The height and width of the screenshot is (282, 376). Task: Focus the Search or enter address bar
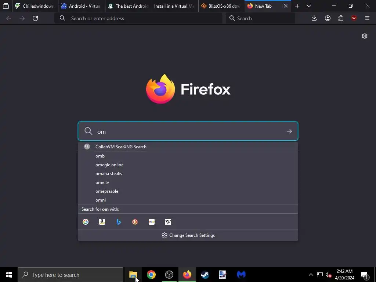point(138,18)
